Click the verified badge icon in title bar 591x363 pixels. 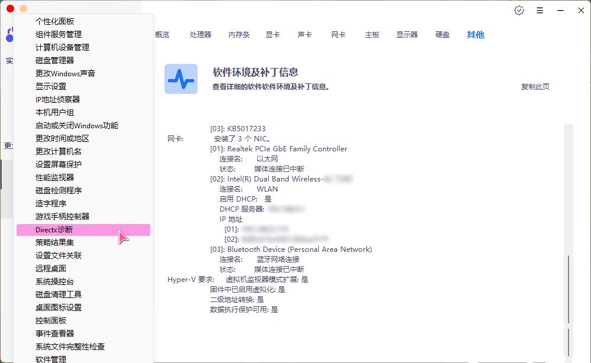pos(519,10)
